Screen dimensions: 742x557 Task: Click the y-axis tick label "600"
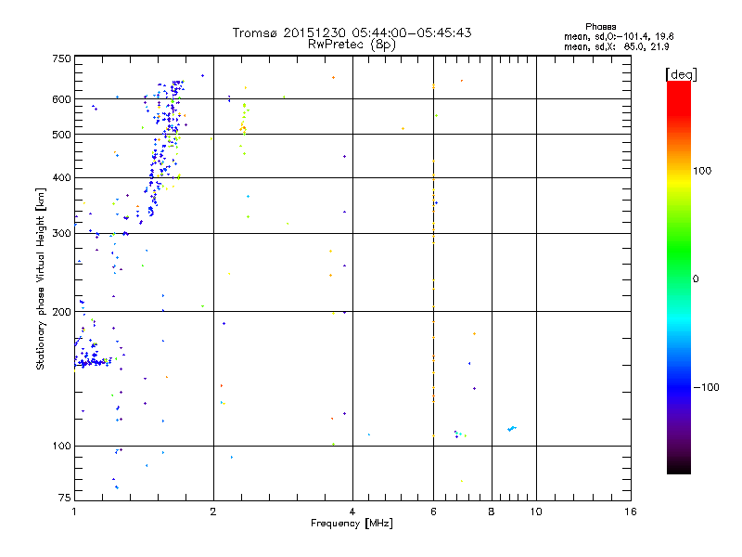(x=61, y=99)
